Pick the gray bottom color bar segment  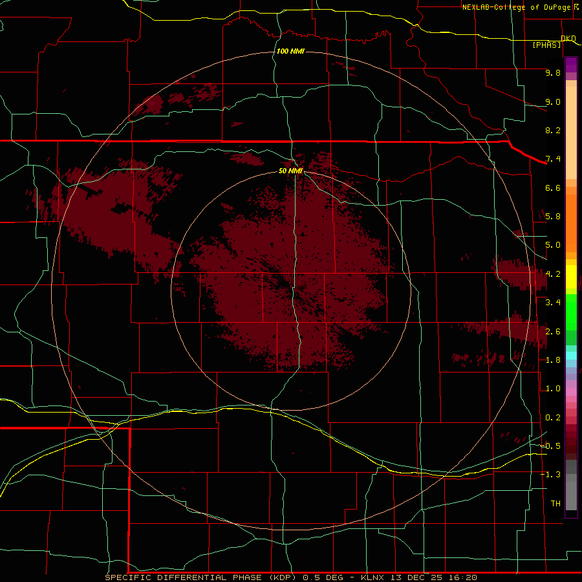click(571, 497)
